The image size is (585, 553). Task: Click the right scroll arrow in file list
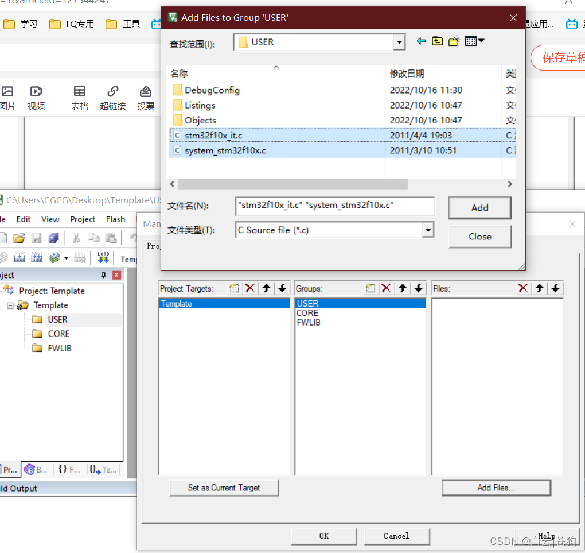[x=510, y=184]
